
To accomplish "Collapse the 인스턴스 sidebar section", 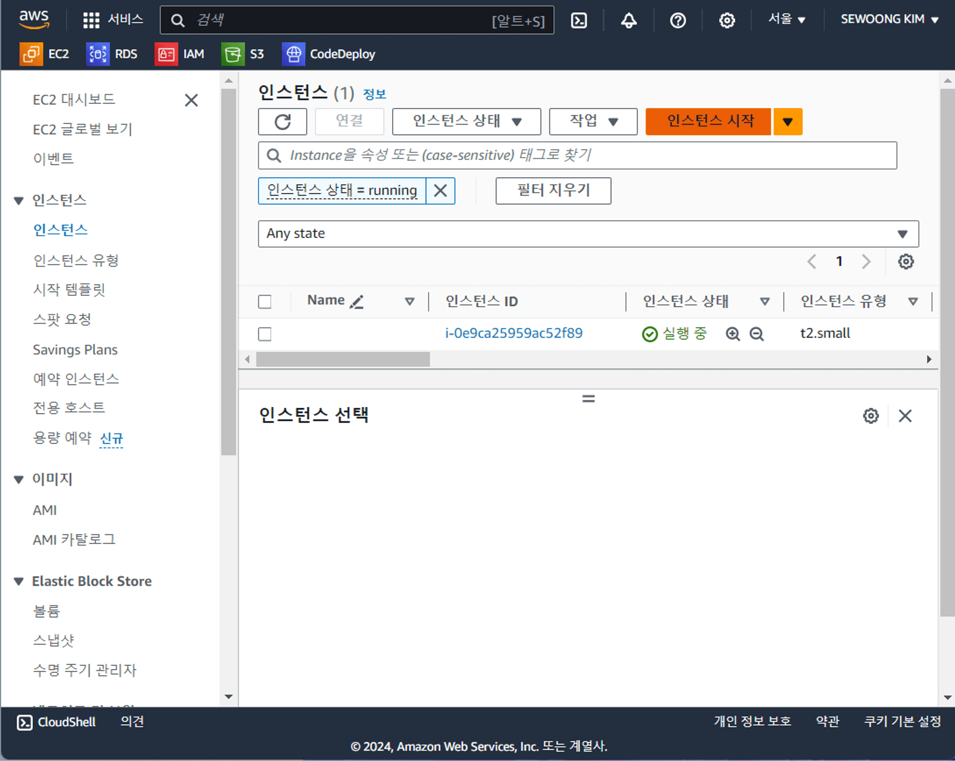I will [19, 201].
